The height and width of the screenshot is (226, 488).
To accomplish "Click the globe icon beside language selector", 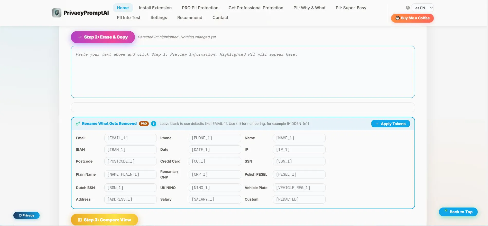I will click(x=408, y=8).
